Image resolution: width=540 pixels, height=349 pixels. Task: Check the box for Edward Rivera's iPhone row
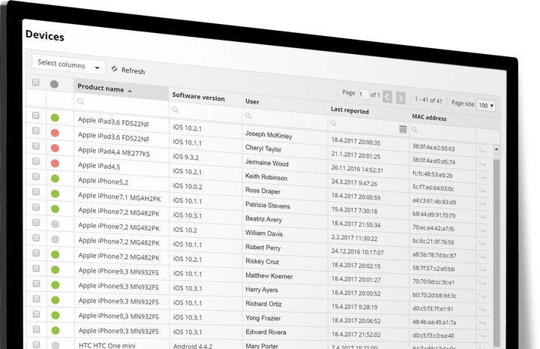36,329
